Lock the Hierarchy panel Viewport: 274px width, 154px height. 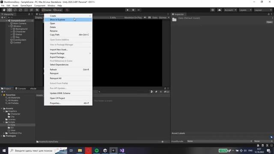tap(29, 14)
